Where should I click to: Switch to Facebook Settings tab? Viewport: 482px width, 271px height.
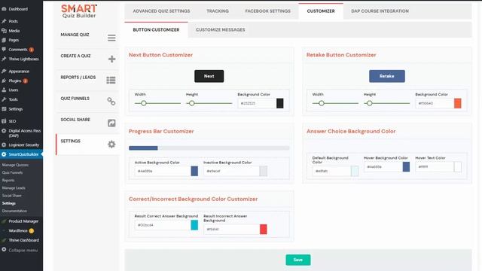(268, 11)
